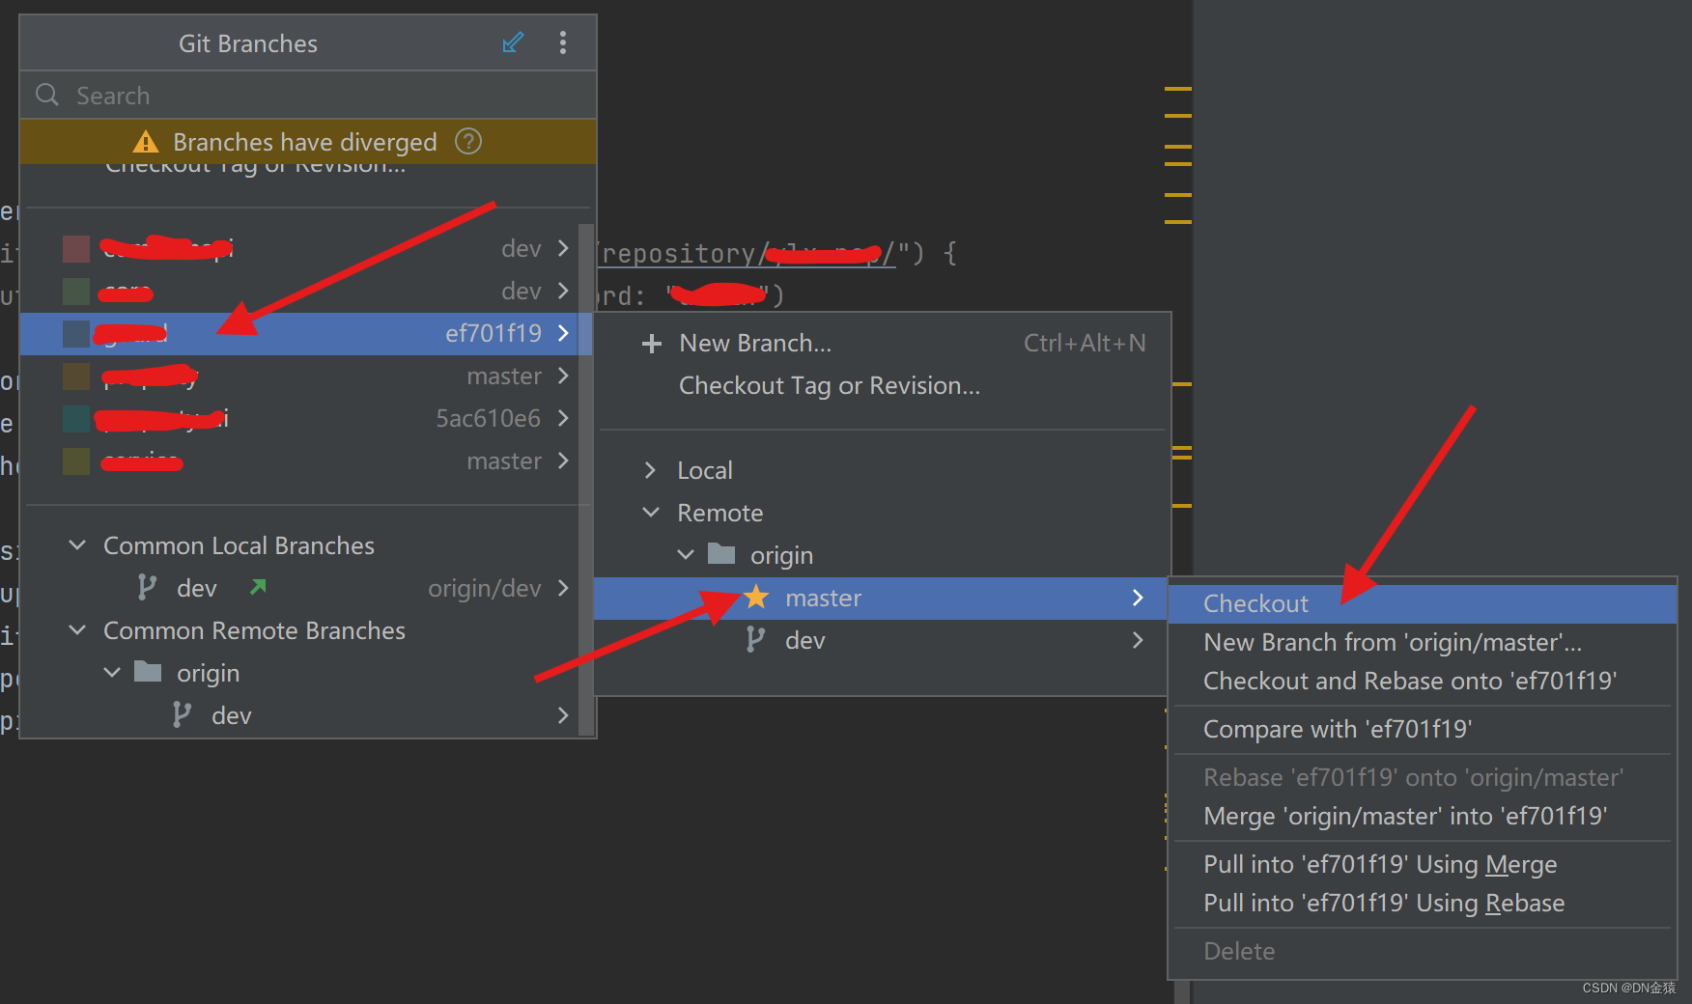
Task: Click the olive swatch of the last master repository
Action: (76, 460)
